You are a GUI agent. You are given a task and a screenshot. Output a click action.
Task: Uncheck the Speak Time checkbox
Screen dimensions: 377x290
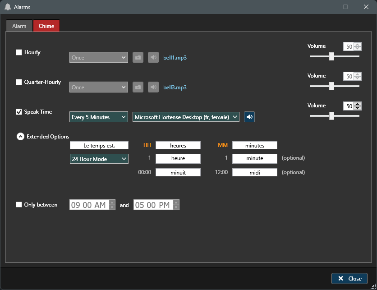click(19, 112)
